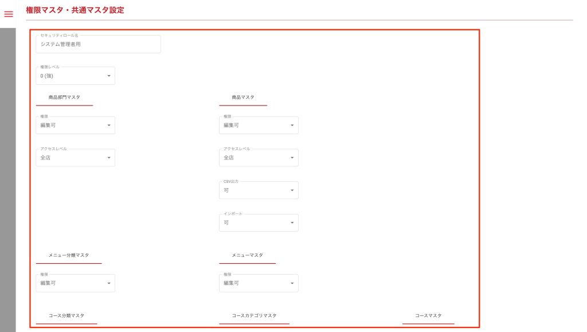The image size is (587, 332).
Task: Select the メニューマスタ section heading
Action: coord(247,255)
